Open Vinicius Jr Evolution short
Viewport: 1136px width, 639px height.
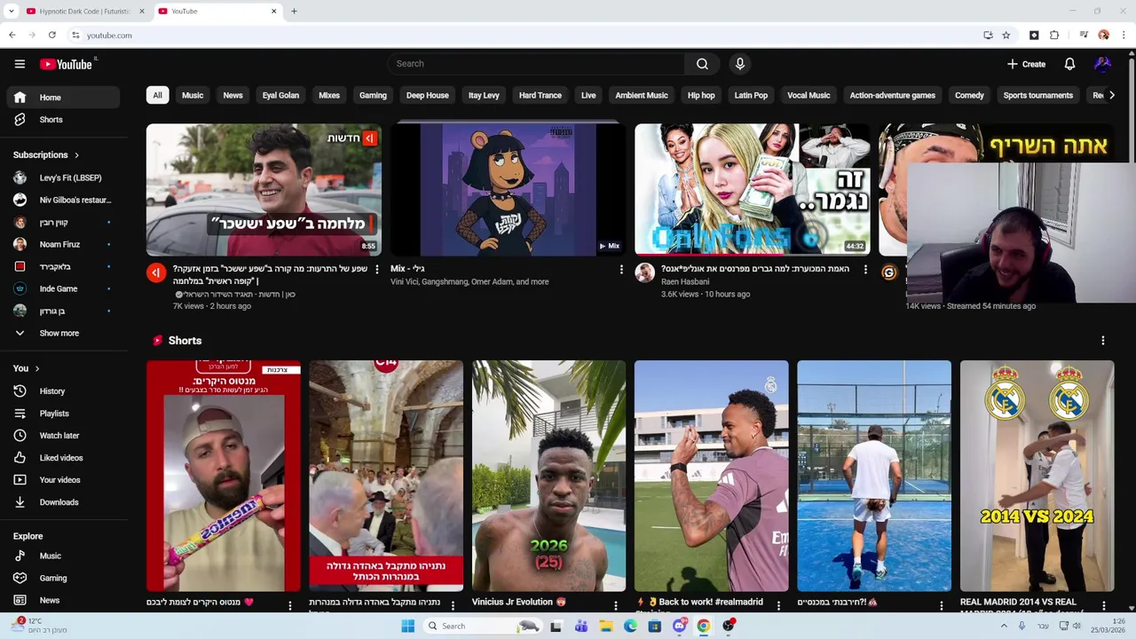(548, 476)
